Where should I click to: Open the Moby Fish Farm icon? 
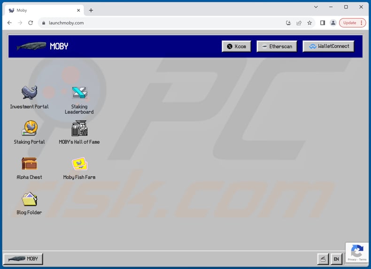tap(79, 164)
